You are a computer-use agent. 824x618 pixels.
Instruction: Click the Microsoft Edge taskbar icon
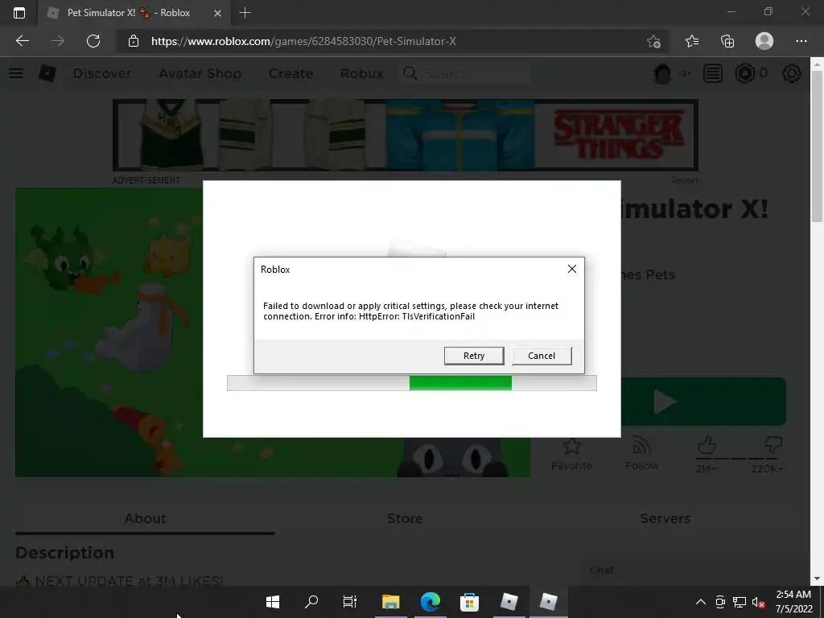[x=430, y=602]
